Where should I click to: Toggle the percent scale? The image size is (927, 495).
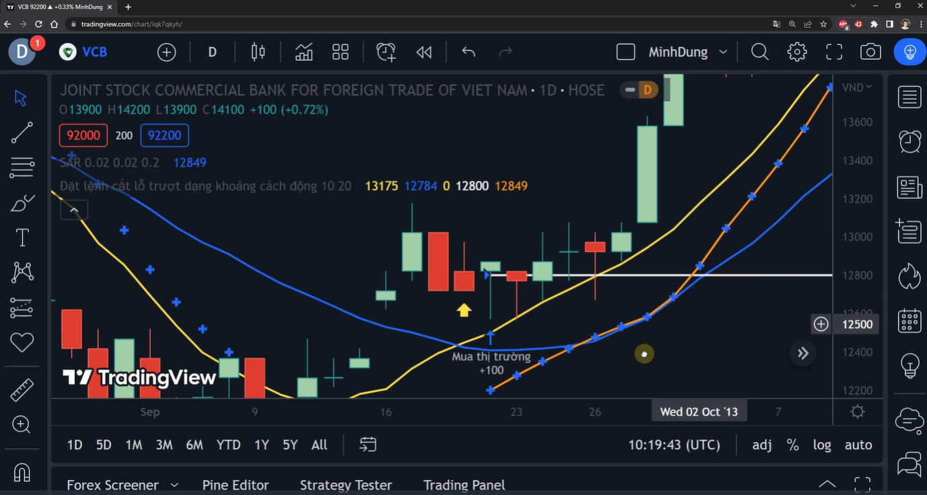tap(792, 445)
